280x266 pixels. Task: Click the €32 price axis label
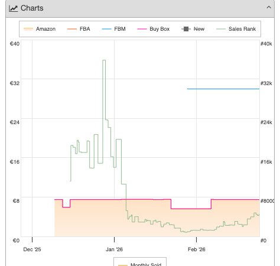[x=15, y=83]
